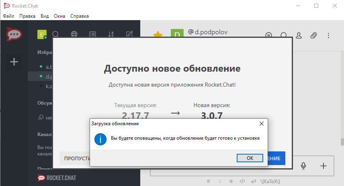Screen dimensions: 344x186
Task: Open the sort A-Z icon
Action: [111, 34]
